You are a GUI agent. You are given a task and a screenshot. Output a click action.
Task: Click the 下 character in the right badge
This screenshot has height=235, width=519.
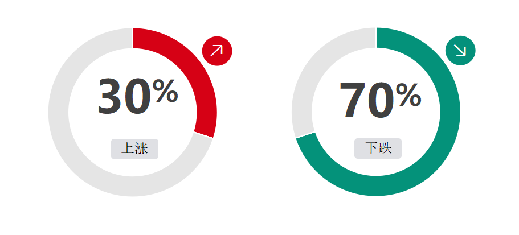click(x=371, y=149)
